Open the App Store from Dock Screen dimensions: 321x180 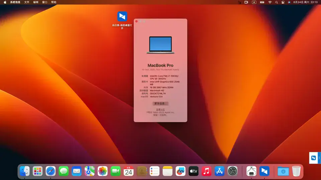click(x=219, y=171)
